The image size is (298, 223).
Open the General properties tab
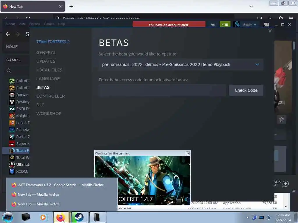(x=46, y=53)
